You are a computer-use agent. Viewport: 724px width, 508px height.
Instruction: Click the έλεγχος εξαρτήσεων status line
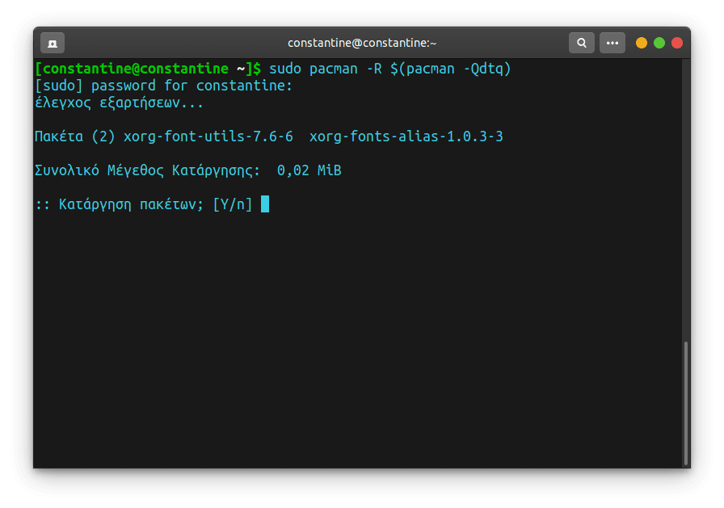pyautogui.click(x=119, y=103)
